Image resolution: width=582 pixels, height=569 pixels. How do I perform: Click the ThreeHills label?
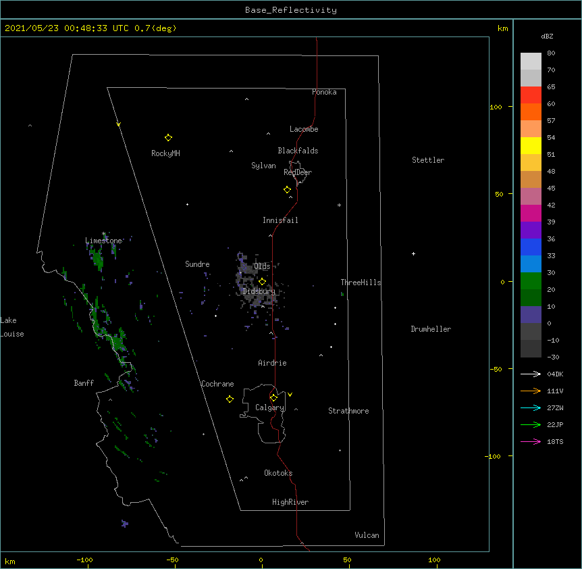pos(361,282)
